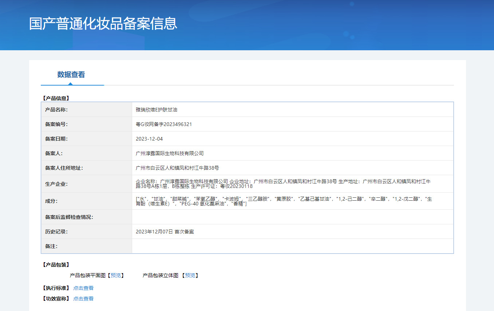
Task: Open 预览 link for 产品包装立体图
Action: (x=190, y=276)
